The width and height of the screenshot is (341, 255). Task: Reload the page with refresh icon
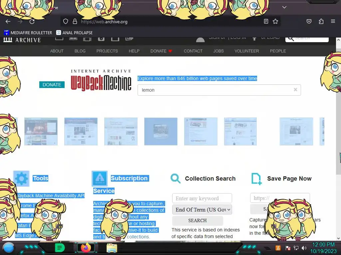coord(32,22)
